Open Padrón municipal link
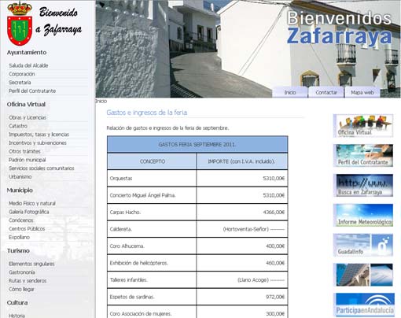Screen dimensions: 401x318 27,160
